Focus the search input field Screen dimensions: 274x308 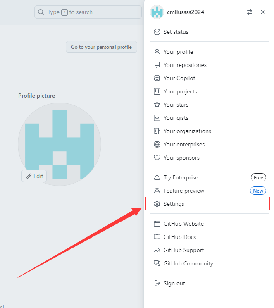point(88,12)
